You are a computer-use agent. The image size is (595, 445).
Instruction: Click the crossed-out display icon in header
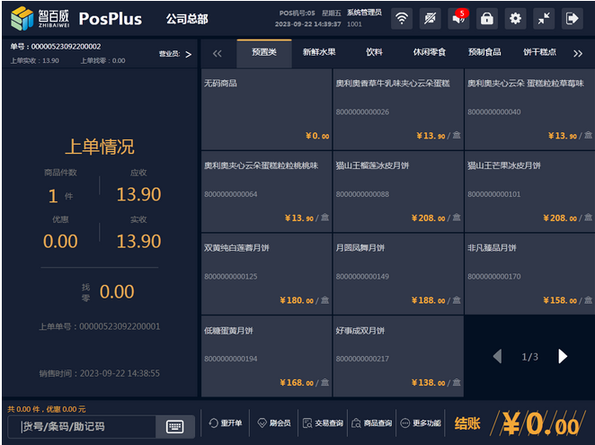click(431, 18)
